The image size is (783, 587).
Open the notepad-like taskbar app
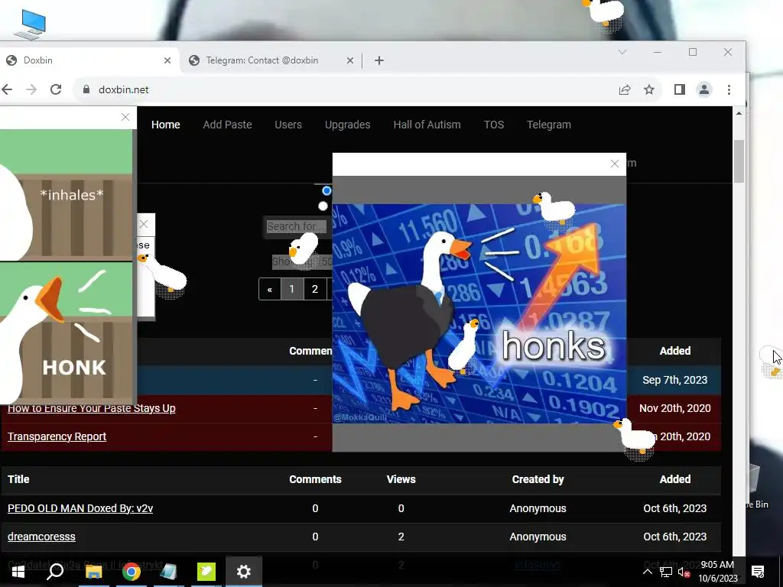pyautogui.click(x=169, y=571)
